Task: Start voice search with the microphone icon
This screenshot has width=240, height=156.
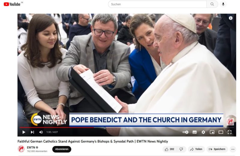Action: click(x=223, y=4)
